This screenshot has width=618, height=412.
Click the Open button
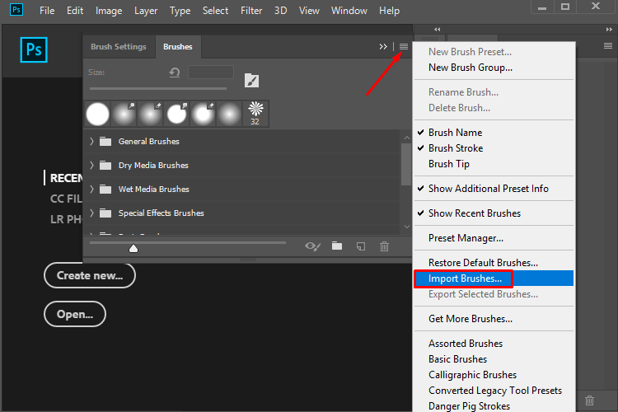tap(75, 314)
